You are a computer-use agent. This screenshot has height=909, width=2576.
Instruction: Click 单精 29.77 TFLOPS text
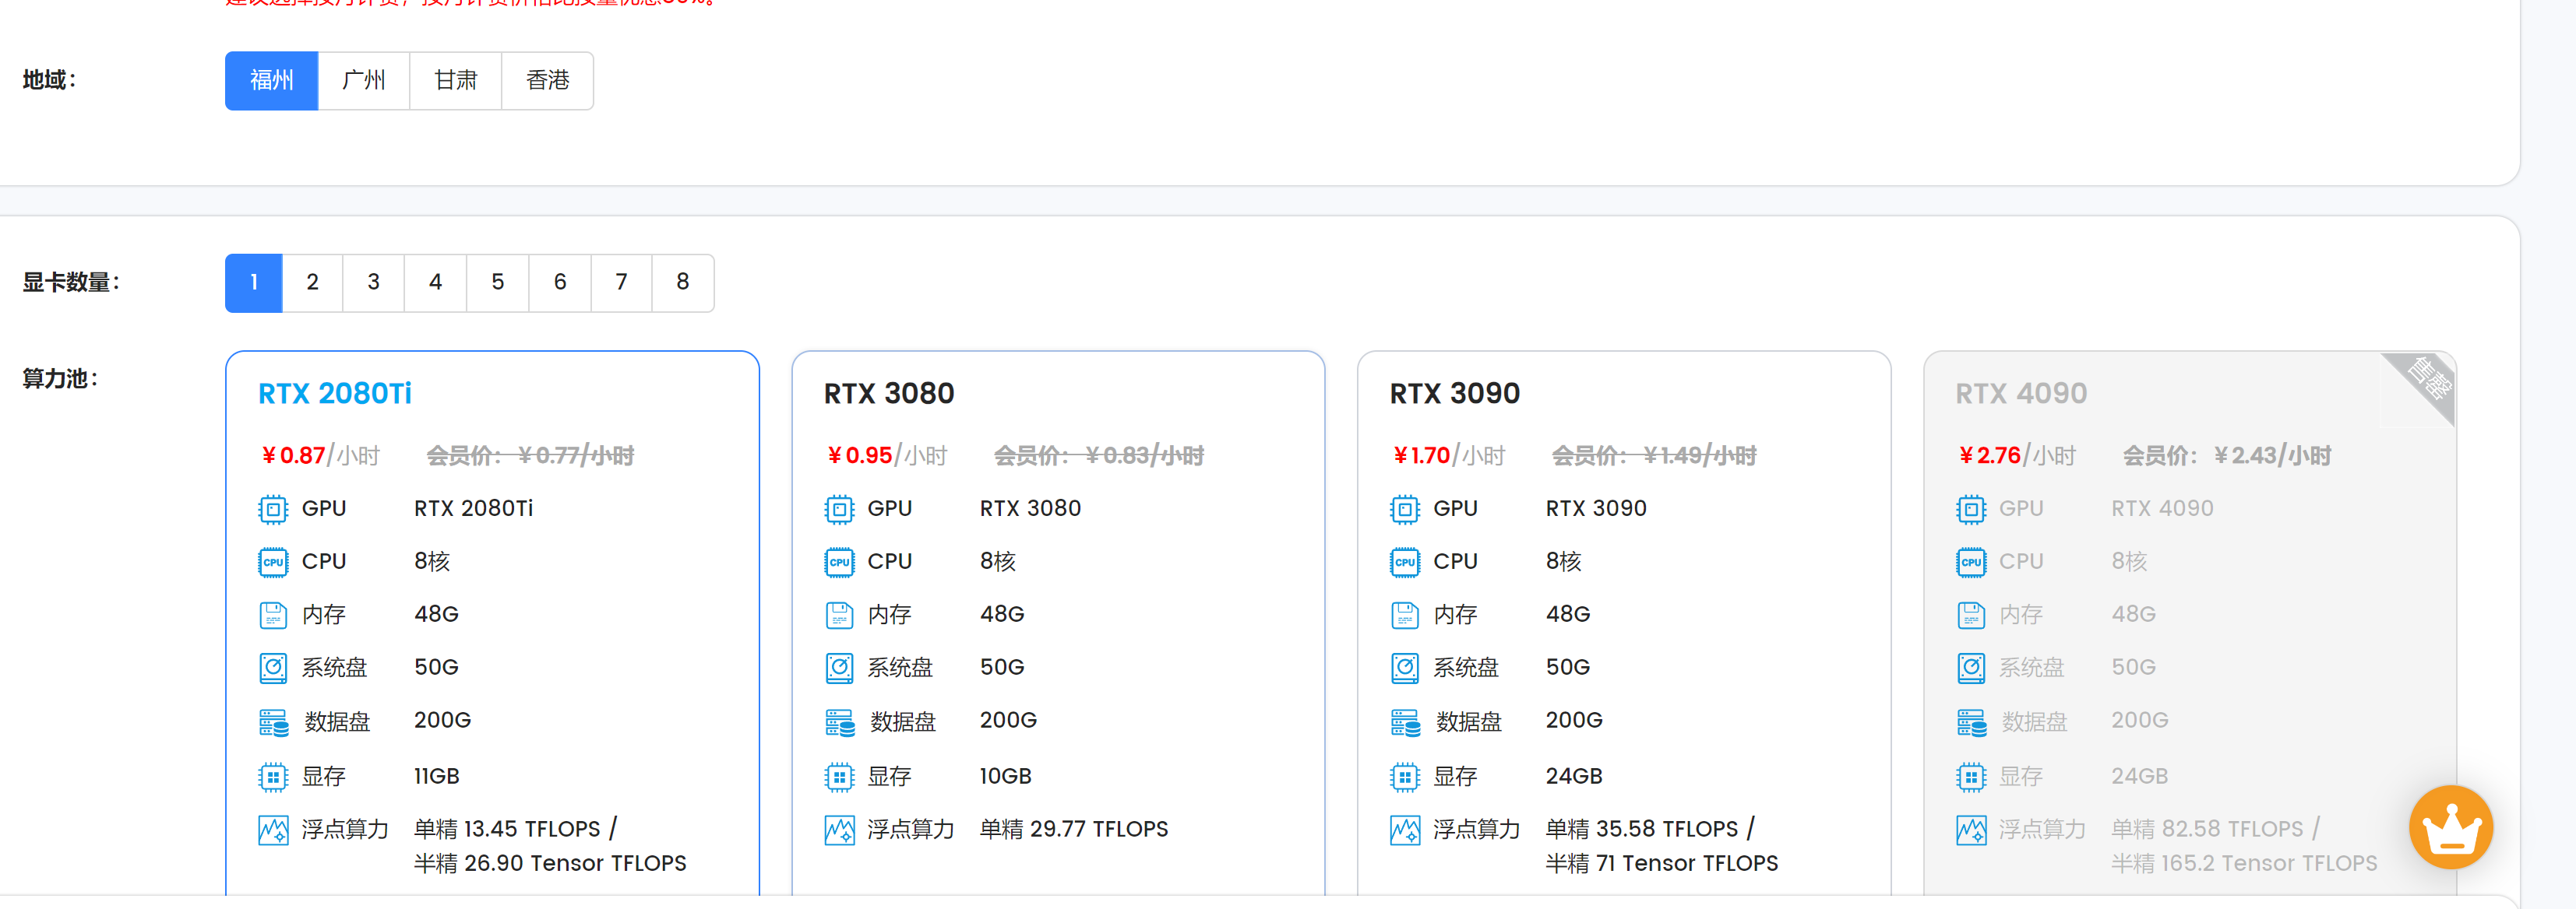pyautogui.click(x=1074, y=829)
